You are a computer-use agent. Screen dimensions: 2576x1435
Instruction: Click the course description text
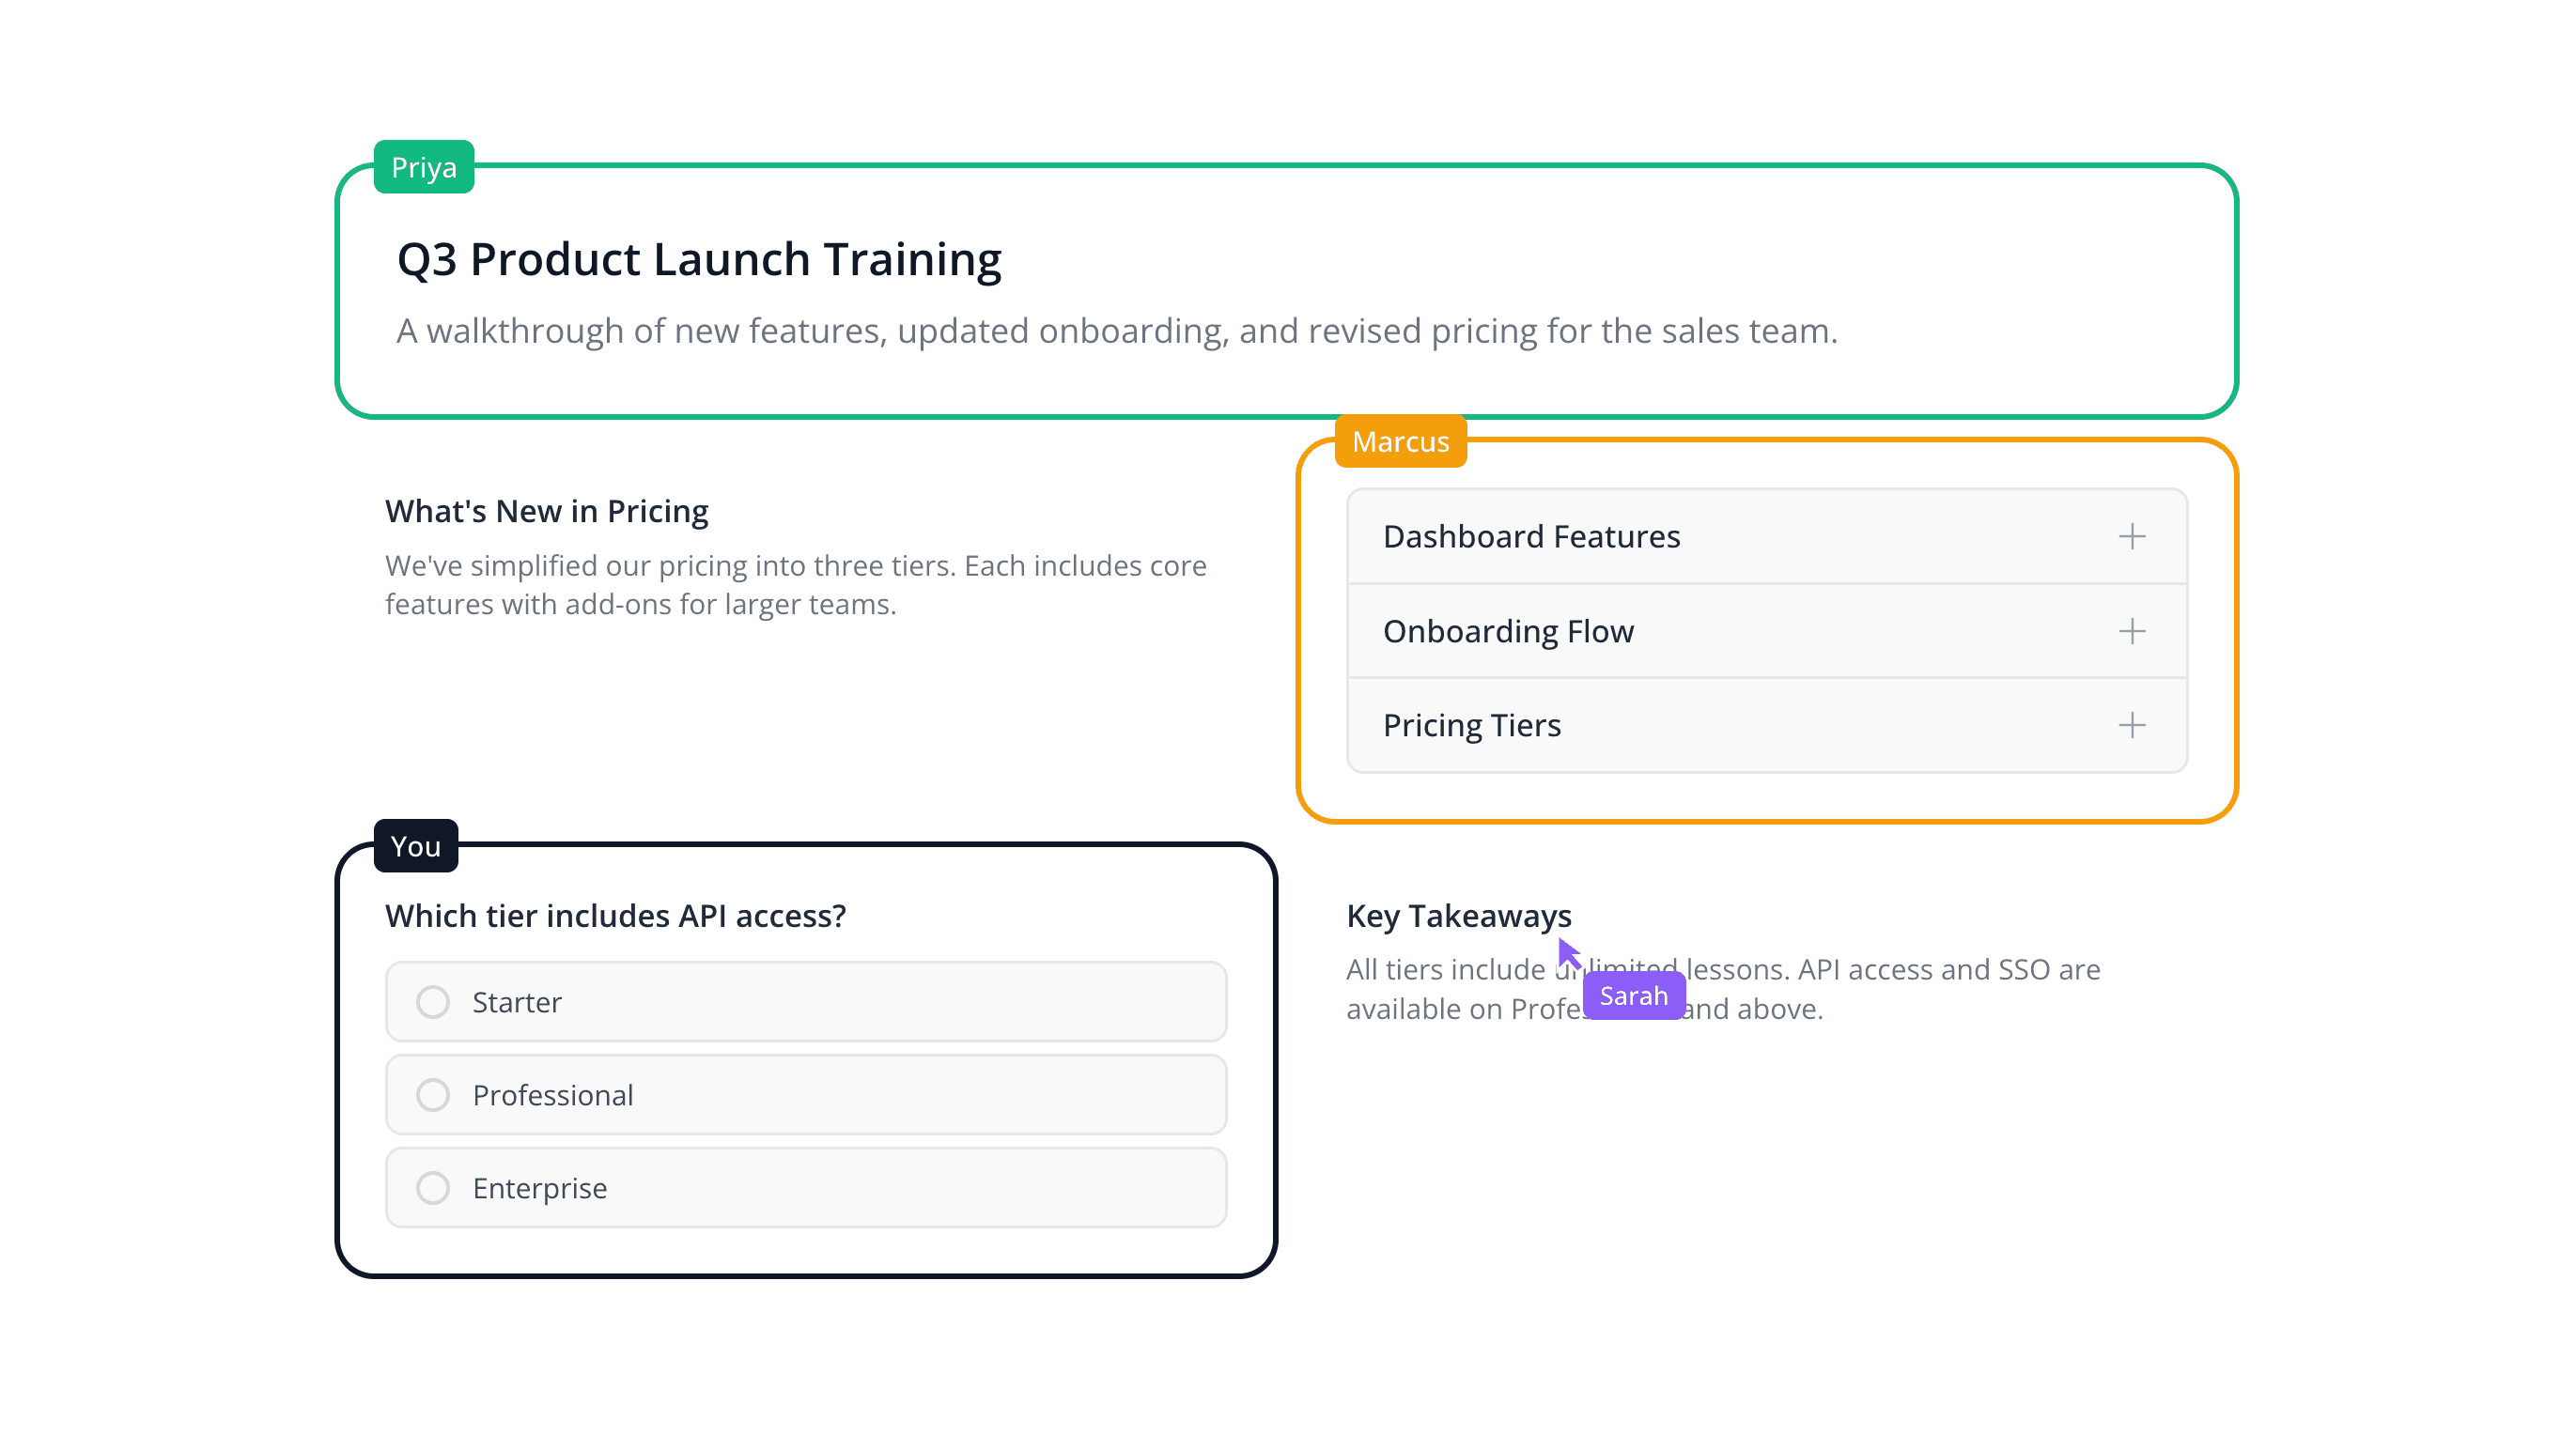click(x=1117, y=330)
